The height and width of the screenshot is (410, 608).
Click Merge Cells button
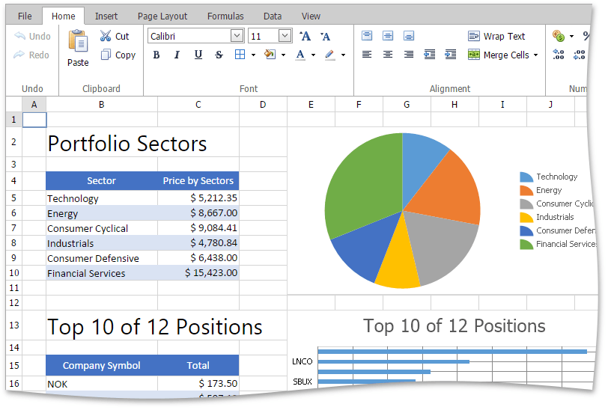pyautogui.click(x=498, y=55)
